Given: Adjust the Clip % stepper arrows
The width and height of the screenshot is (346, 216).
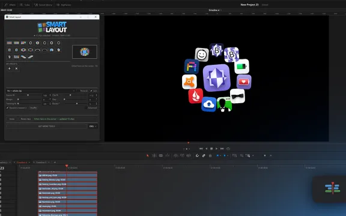Looking at the screenshot, I should pos(97,95).
